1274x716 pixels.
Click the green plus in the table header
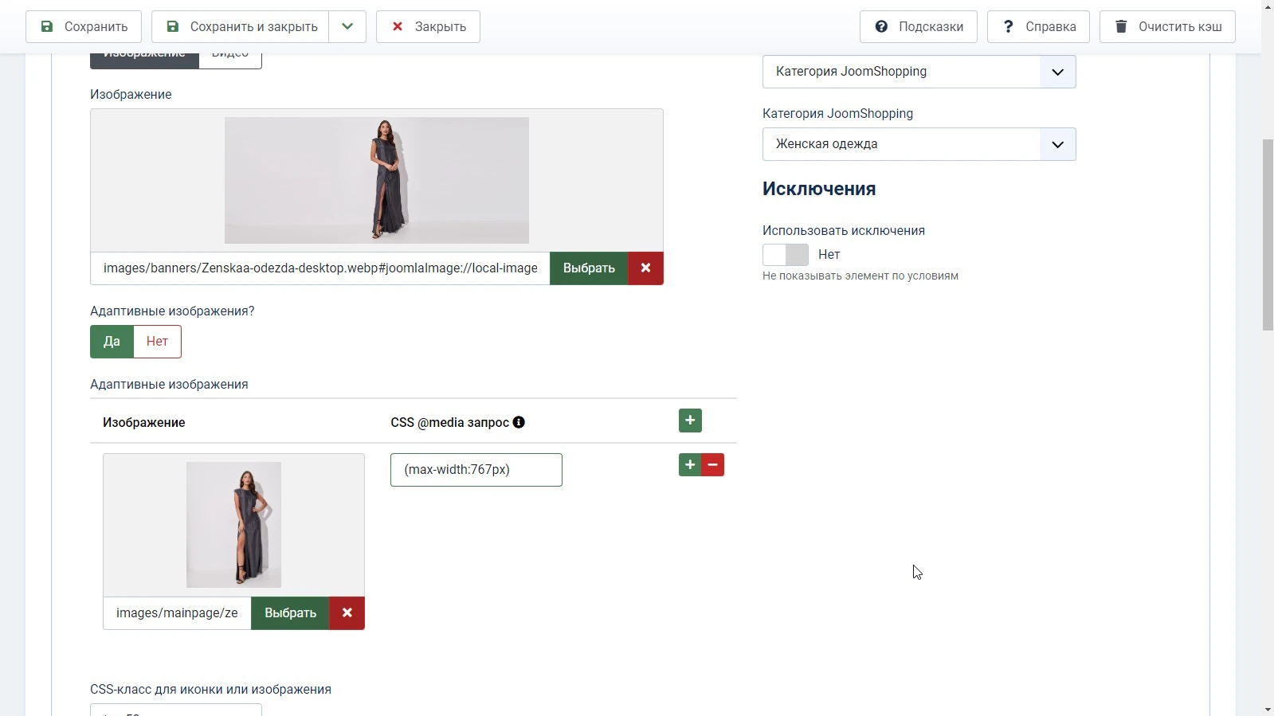pyautogui.click(x=690, y=421)
